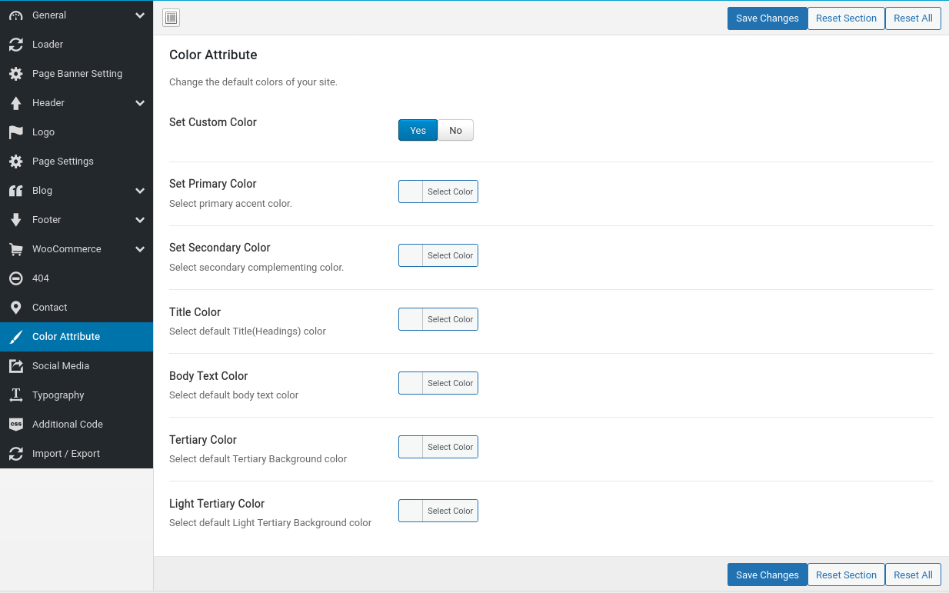
Task: Toggle the expand-all options panel icon
Action: click(x=171, y=18)
